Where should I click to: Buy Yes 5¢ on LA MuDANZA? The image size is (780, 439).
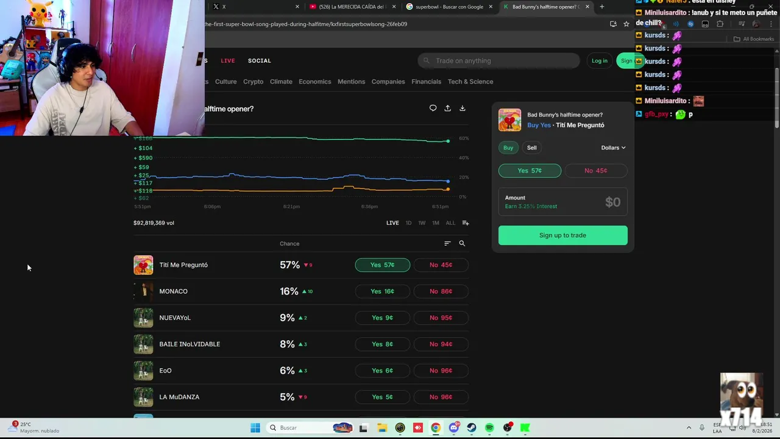pos(383,397)
